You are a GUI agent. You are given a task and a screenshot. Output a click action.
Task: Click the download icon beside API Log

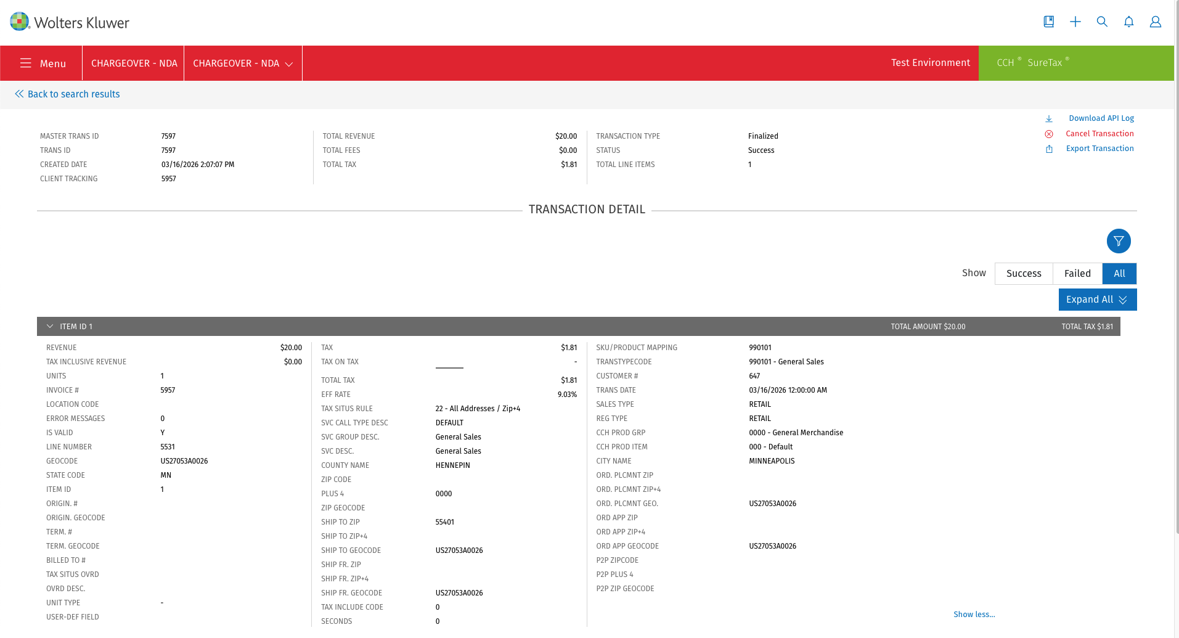pos(1048,118)
